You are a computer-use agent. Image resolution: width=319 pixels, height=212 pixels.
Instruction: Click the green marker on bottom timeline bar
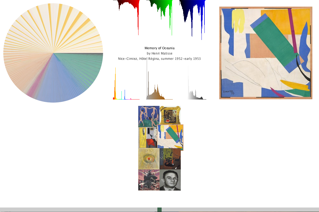(159, 210)
